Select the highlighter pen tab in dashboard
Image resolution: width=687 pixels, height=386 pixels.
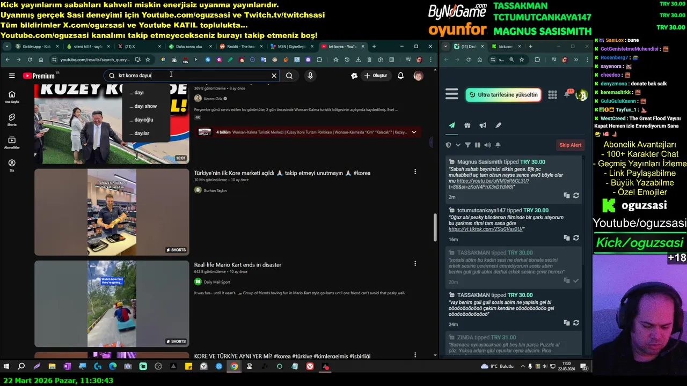click(x=499, y=125)
